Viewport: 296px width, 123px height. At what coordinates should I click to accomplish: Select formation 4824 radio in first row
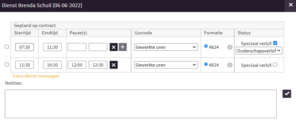[206, 46]
